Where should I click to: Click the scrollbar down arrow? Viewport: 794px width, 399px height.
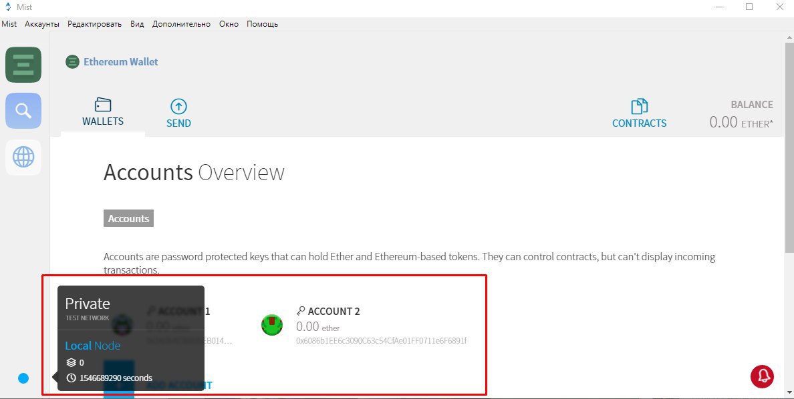point(789,392)
